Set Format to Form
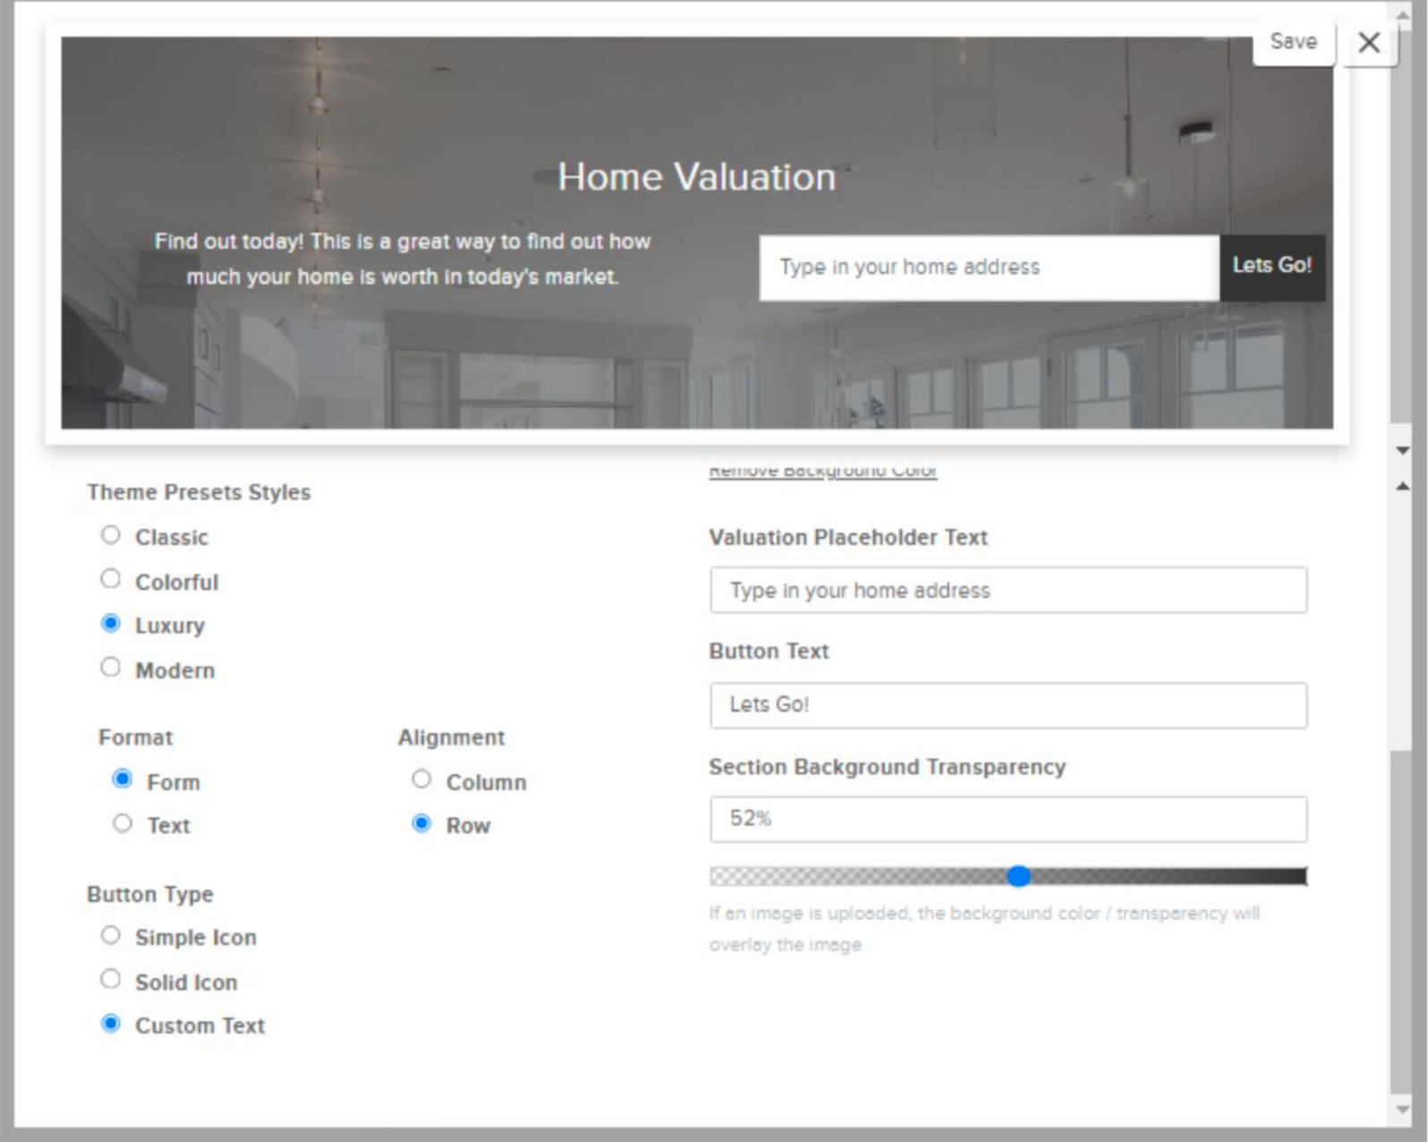Viewport: 1428px width, 1142px height. [x=123, y=780]
